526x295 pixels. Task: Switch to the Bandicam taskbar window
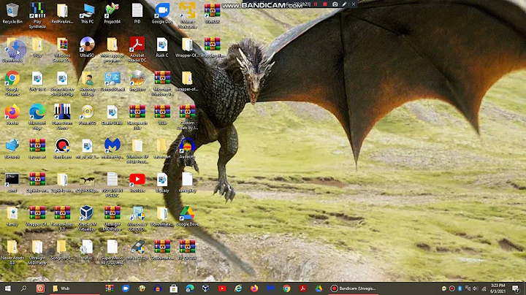click(x=354, y=288)
